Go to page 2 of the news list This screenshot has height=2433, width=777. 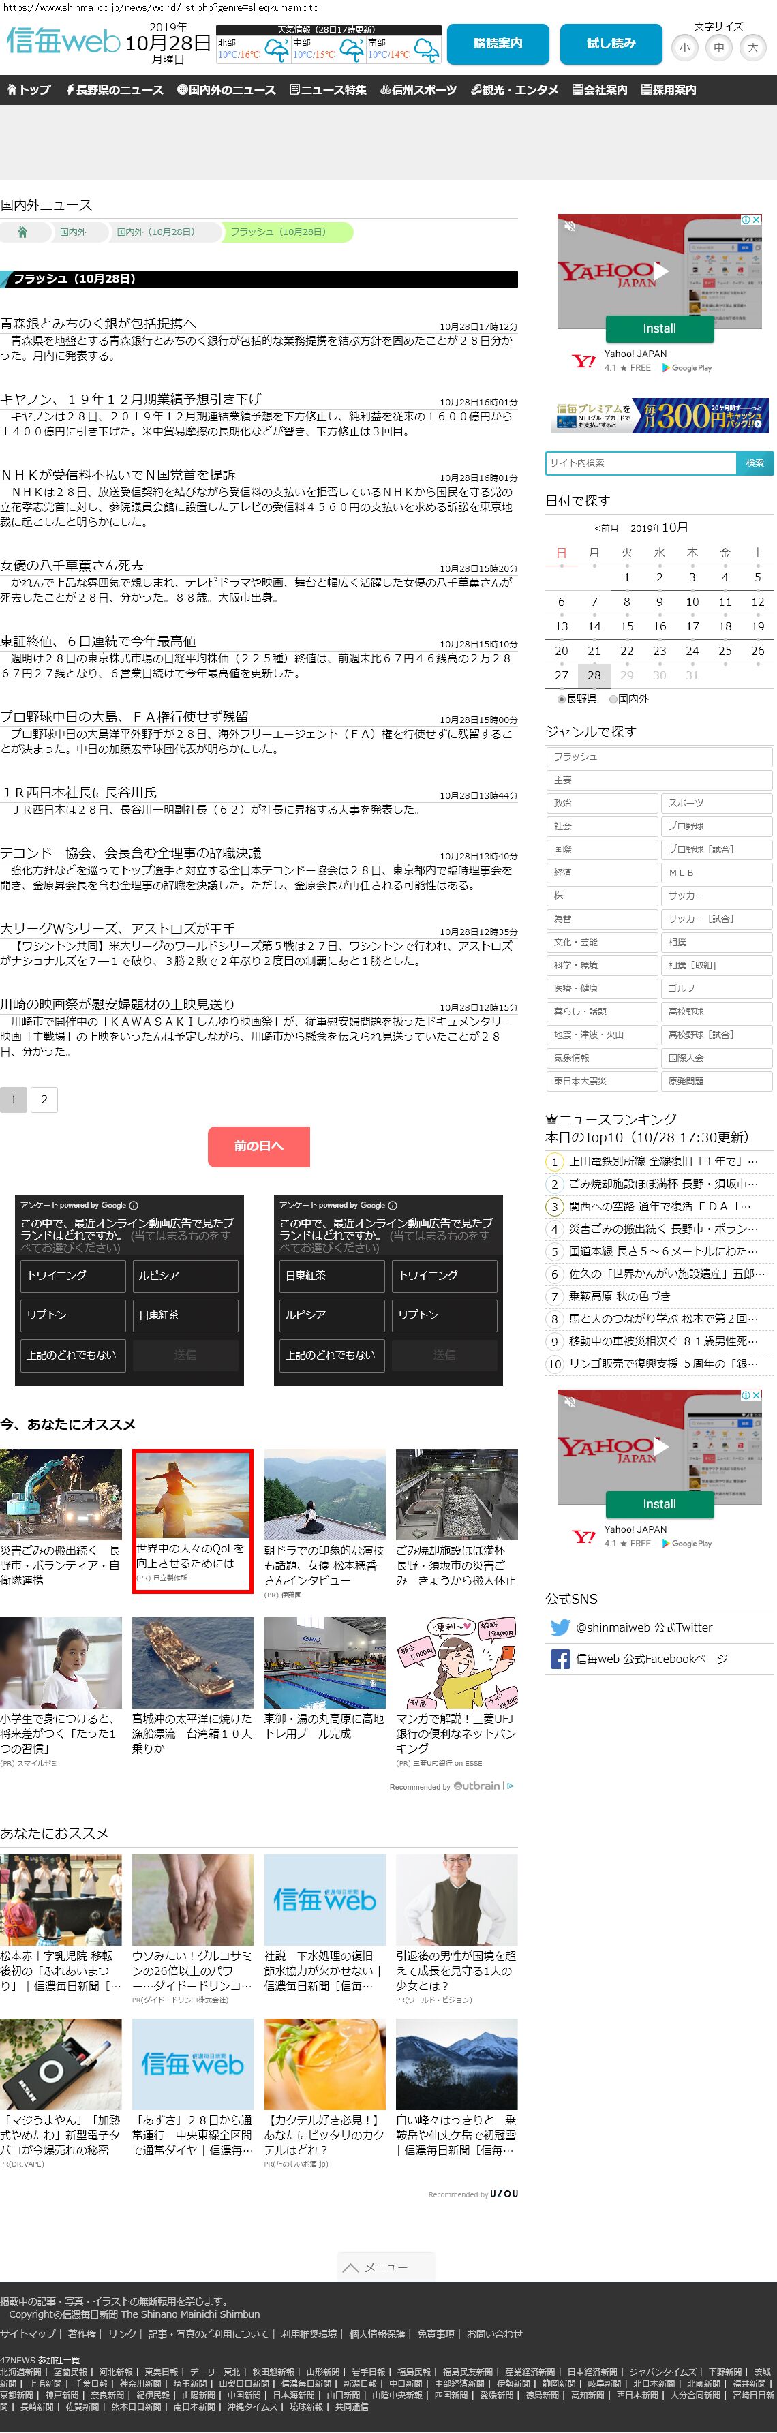[x=44, y=1099]
